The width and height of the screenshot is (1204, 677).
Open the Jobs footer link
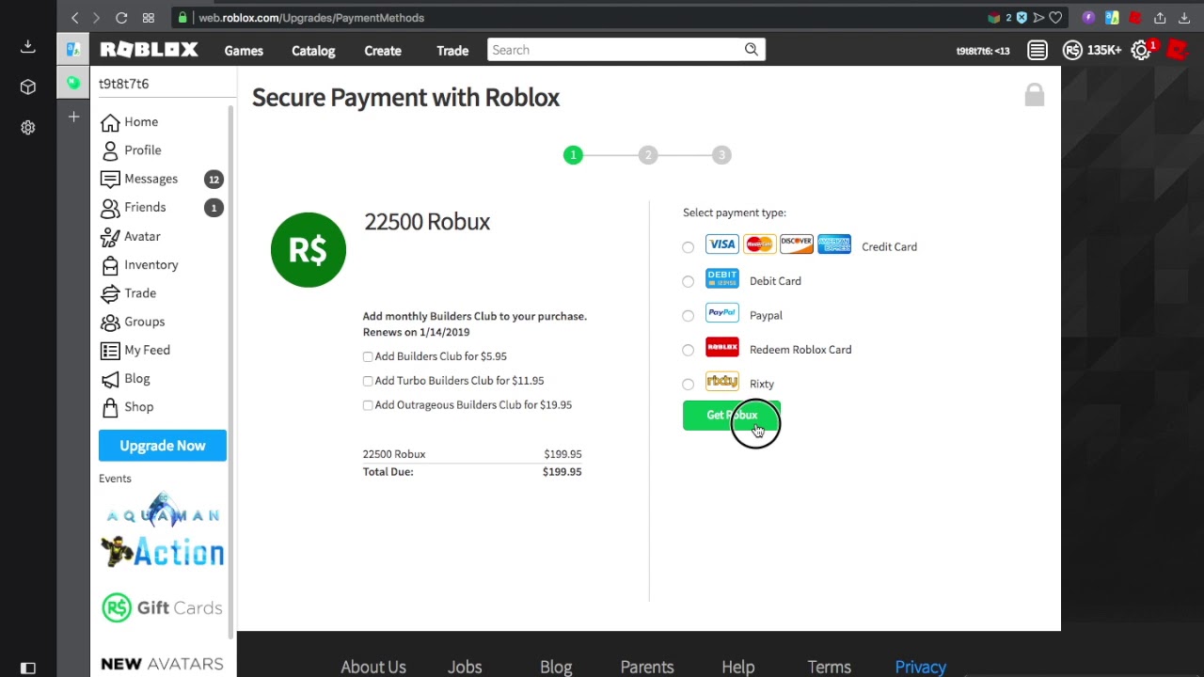coord(465,667)
